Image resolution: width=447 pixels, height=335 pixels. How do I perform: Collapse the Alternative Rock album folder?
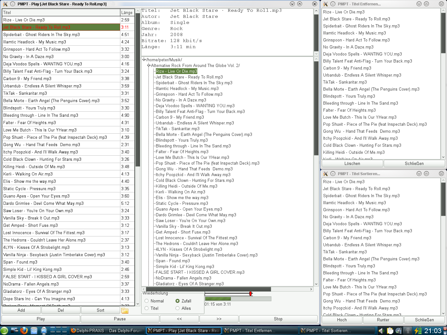[149, 65]
